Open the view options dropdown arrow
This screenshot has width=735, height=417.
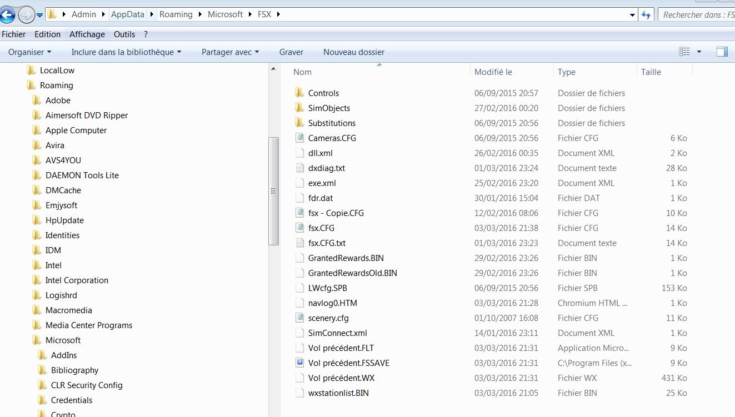tap(699, 52)
